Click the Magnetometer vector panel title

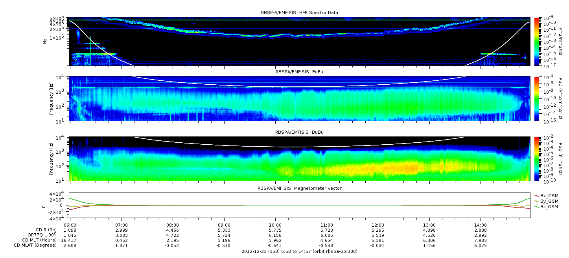299,188
